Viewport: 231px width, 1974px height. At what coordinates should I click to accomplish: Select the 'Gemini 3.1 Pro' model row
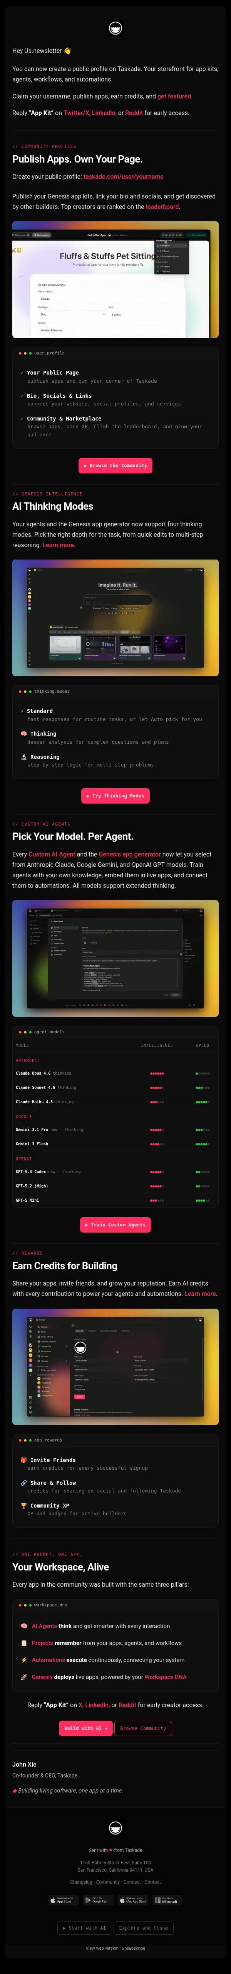(x=115, y=1129)
